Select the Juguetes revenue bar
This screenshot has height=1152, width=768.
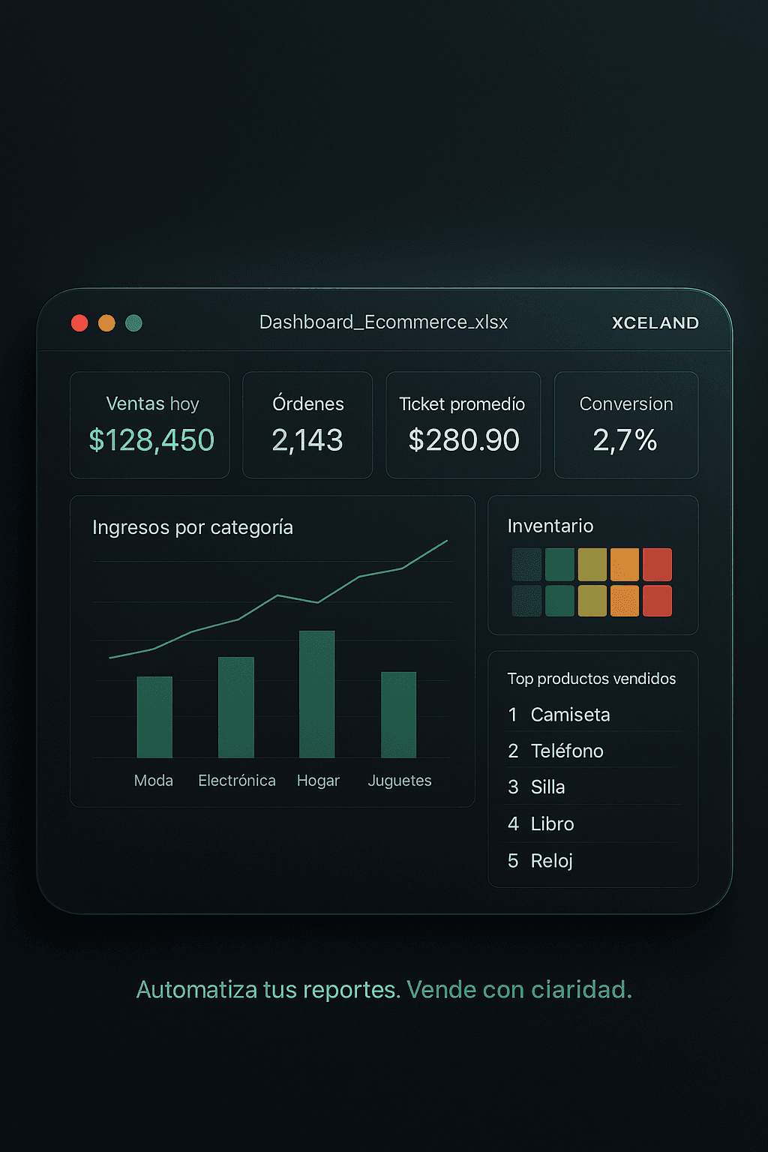pos(398,715)
